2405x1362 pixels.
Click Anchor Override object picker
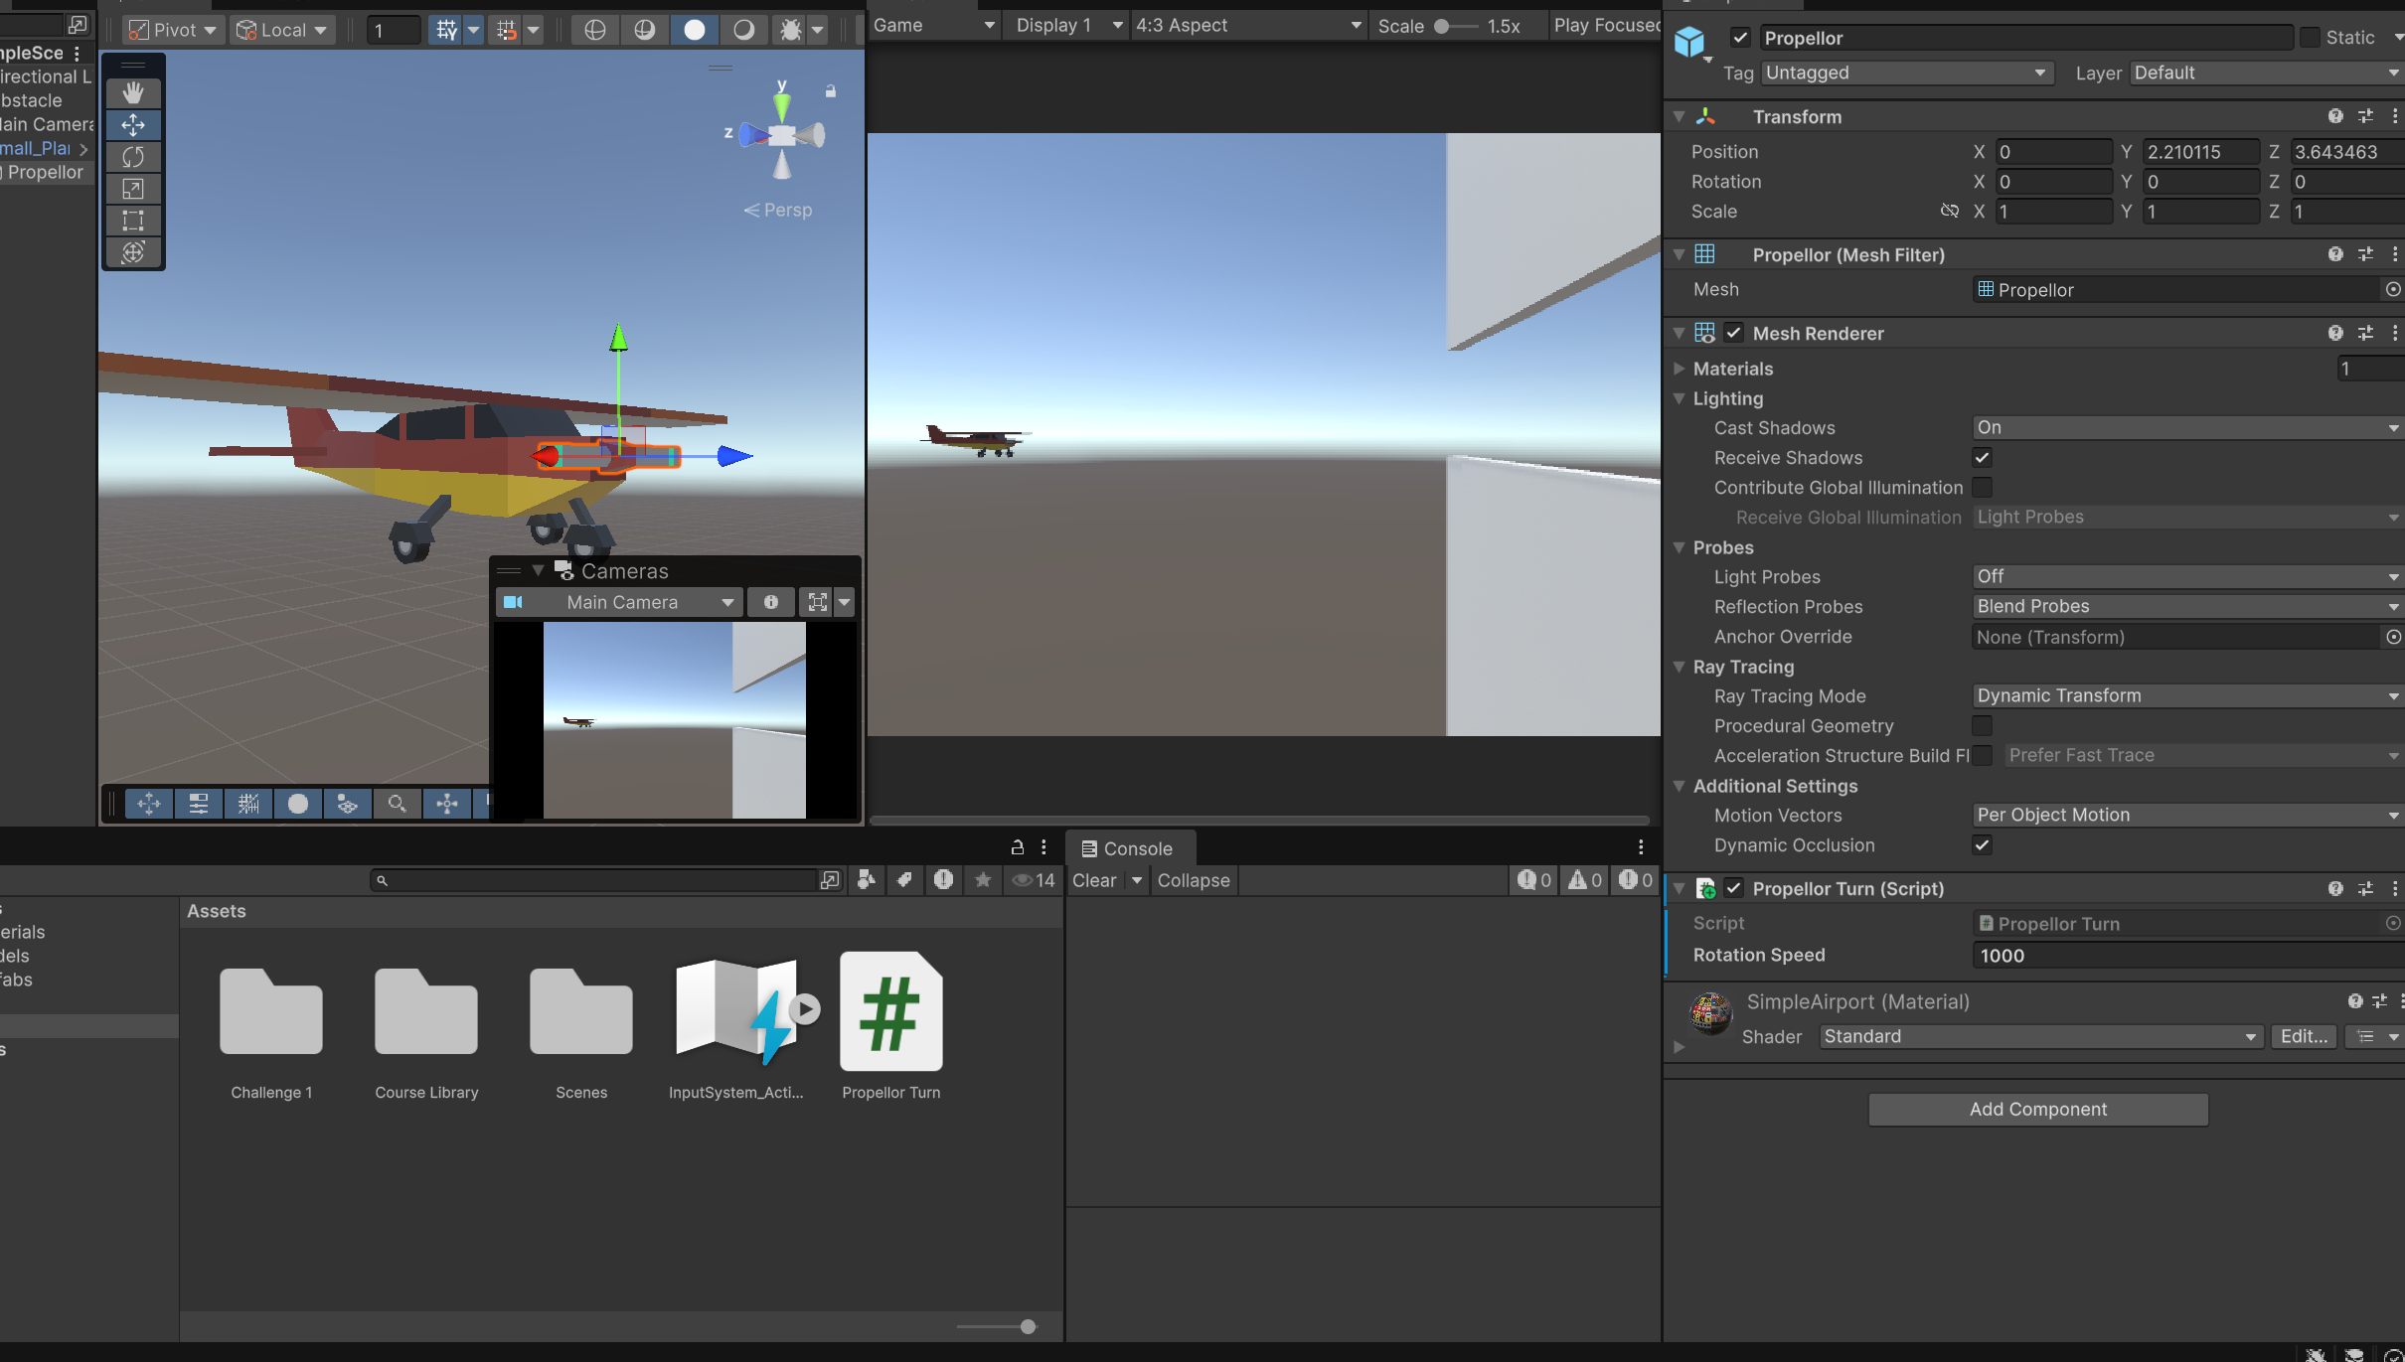tap(2393, 637)
